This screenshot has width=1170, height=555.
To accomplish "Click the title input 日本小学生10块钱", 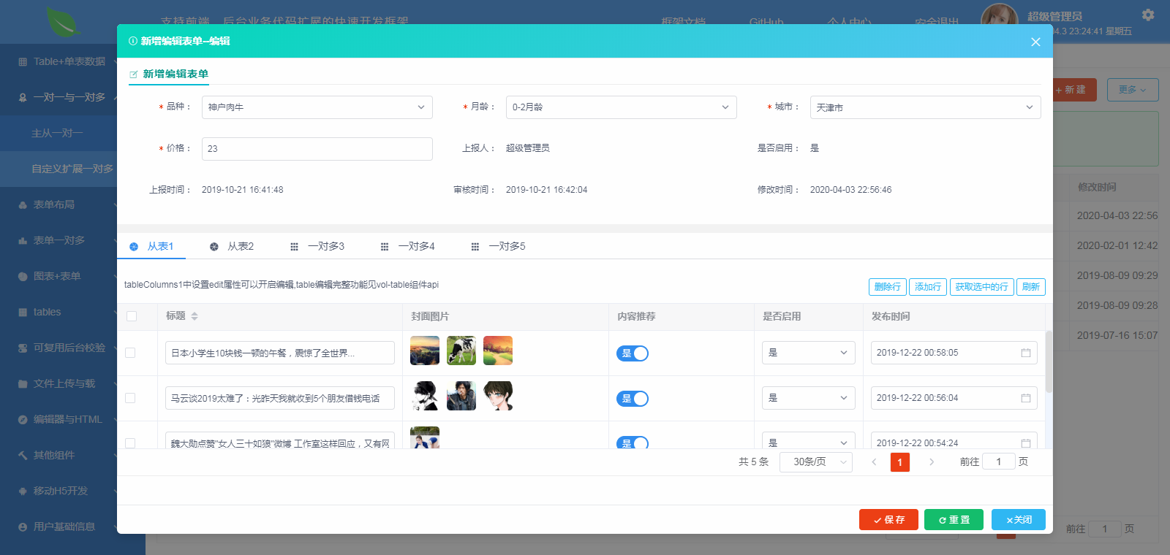I will coord(280,353).
